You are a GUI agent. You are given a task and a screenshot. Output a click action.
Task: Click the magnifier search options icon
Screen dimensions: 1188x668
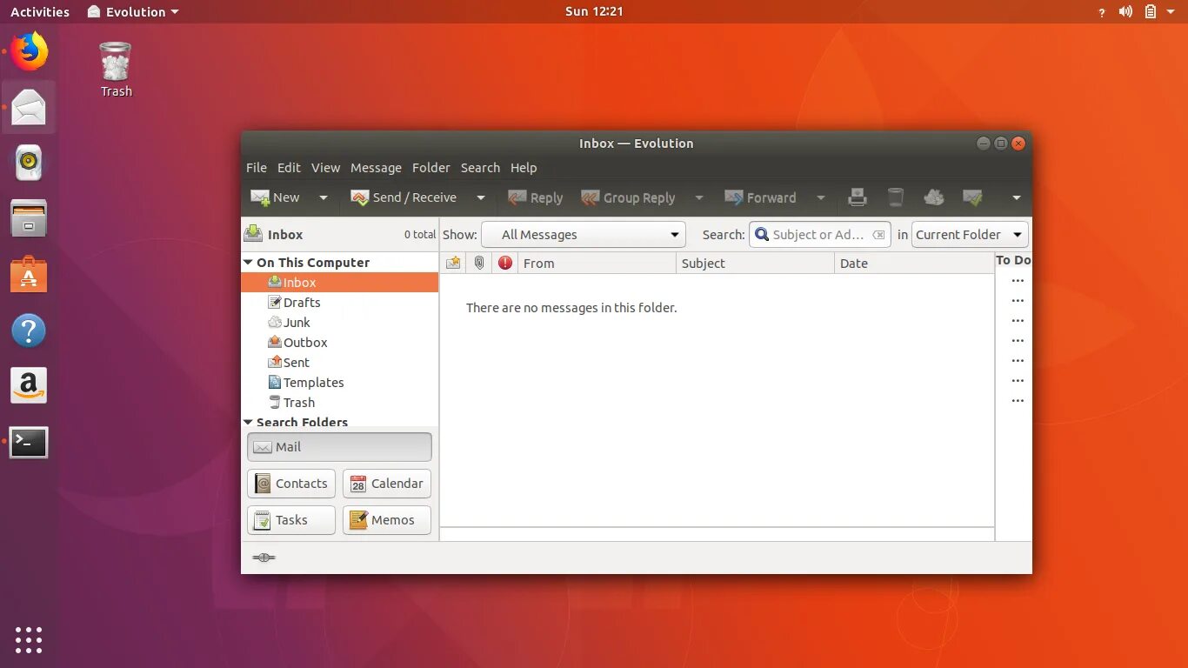(762, 235)
